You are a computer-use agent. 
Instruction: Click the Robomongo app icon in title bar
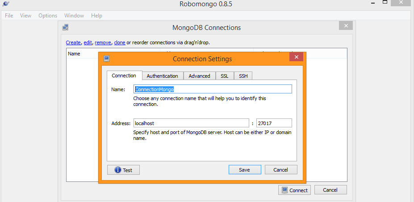point(6,5)
